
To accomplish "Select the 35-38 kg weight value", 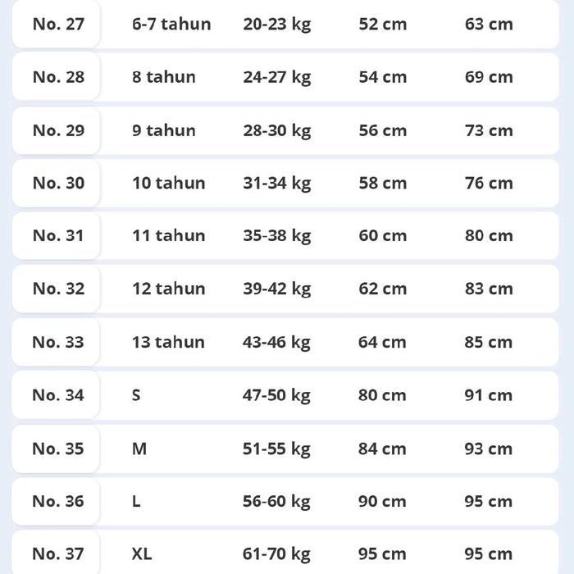I will [277, 236].
